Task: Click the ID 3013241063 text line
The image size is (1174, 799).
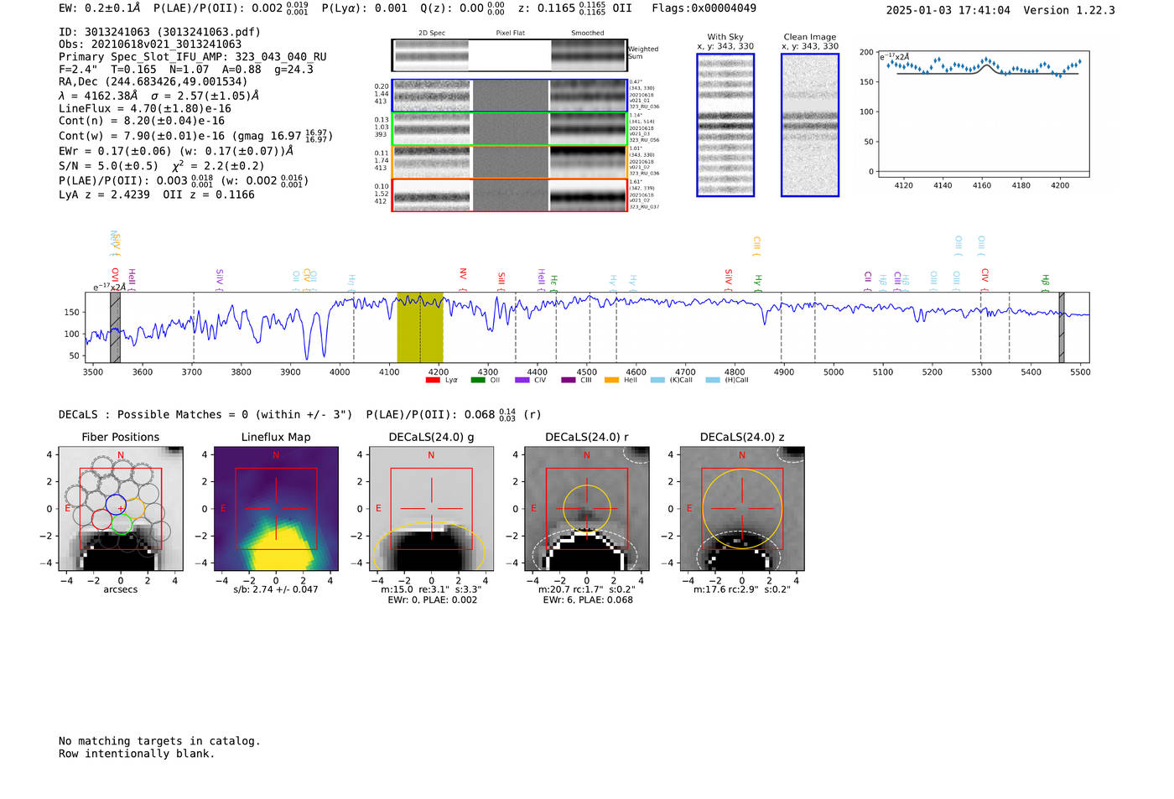Action: [159, 32]
